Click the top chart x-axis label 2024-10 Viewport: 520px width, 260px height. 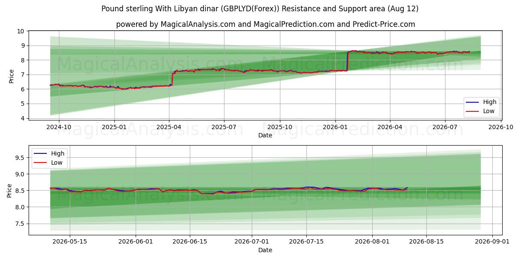pyautogui.click(x=59, y=127)
